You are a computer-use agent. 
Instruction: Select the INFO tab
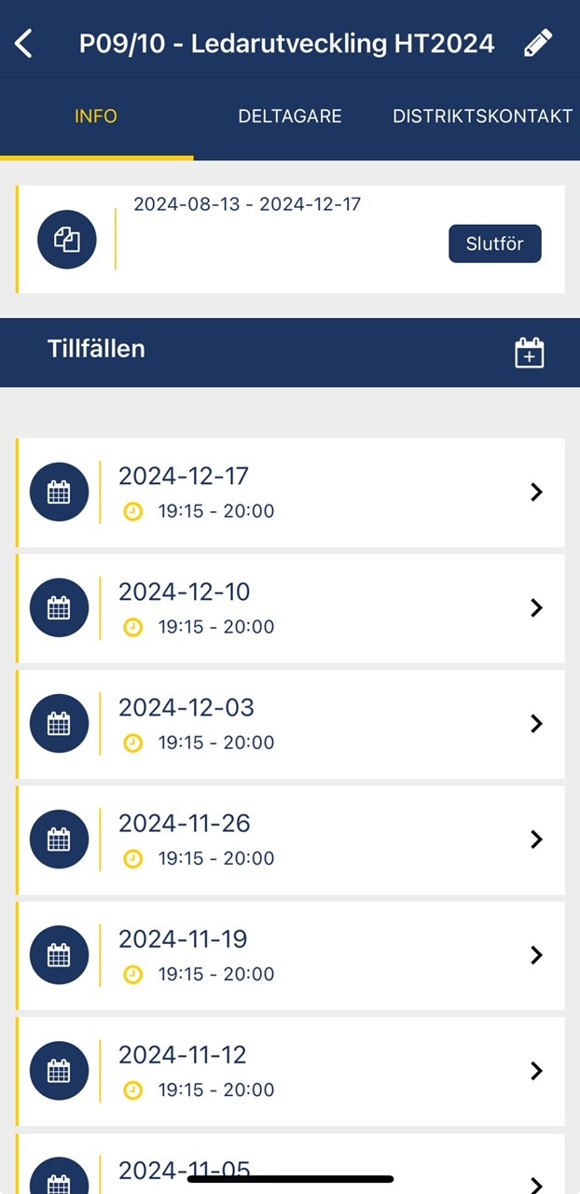coord(96,117)
